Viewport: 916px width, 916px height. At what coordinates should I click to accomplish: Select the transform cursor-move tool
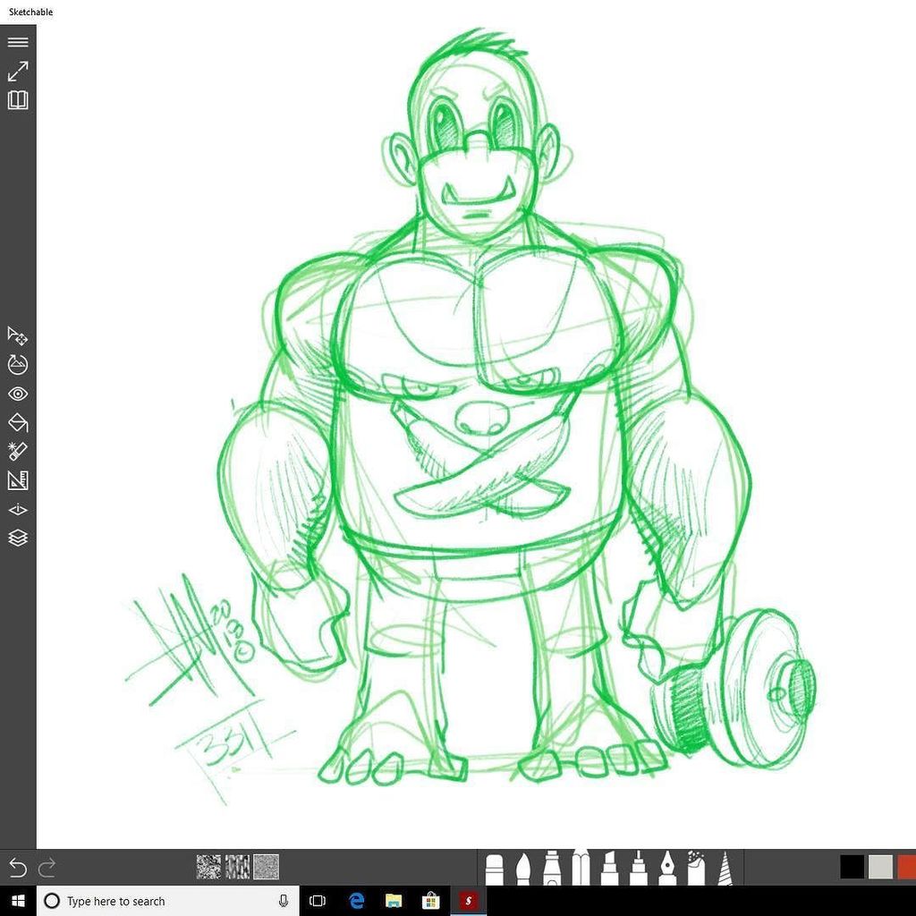[18, 336]
